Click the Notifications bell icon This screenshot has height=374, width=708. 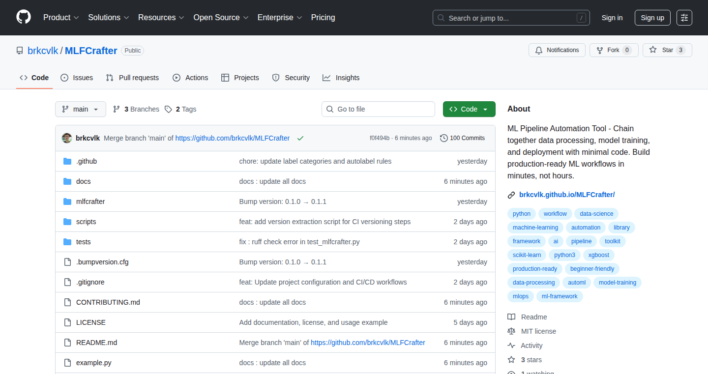pyautogui.click(x=539, y=50)
